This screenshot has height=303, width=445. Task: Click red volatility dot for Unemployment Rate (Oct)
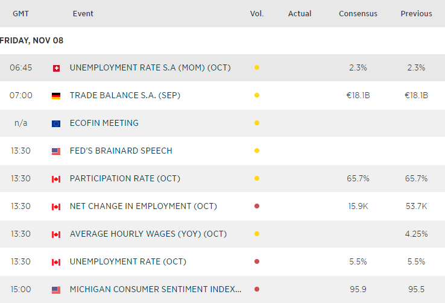257,262
